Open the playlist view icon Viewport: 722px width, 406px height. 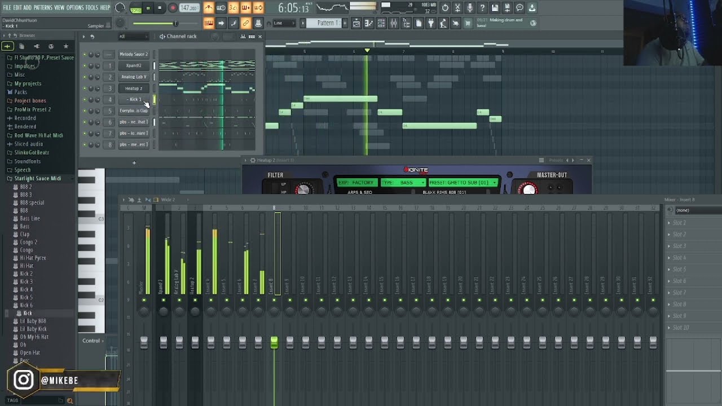[356, 23]
